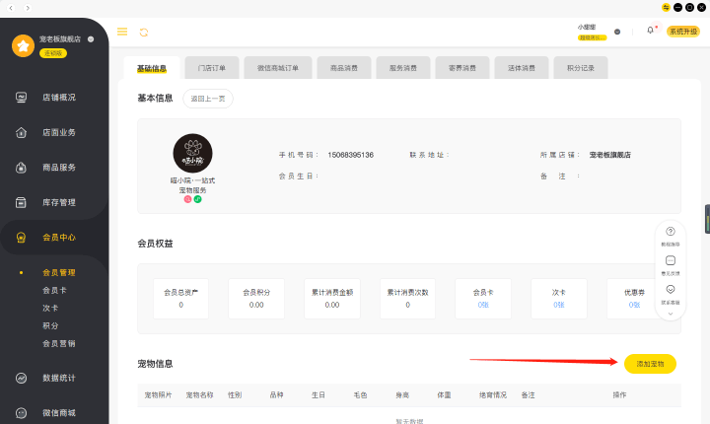The image size is (710, 424).
Task: Go to 库存管理 in the sidebar
Action: click(x=58, y=202)
